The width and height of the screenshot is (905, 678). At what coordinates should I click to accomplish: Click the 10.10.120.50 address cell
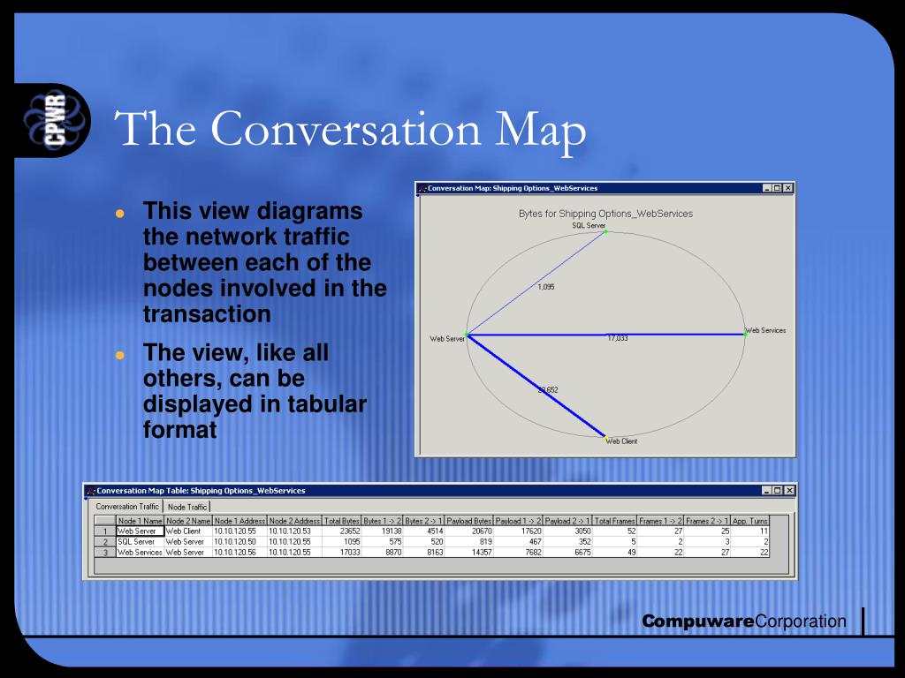point(240,541)
